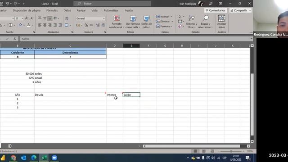Click the Redo arrow
This screenshot has height=162, width=288.
pos(16,4)
